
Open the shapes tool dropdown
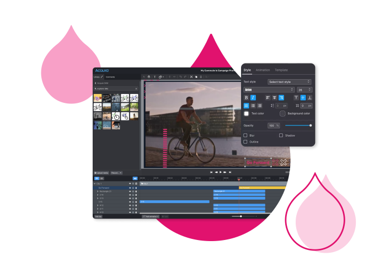pyautogui.click(x=161, y=77)
